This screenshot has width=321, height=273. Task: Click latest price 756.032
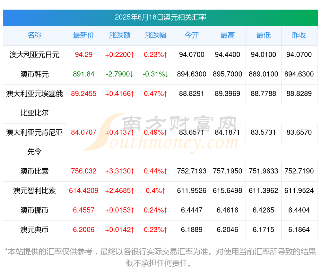(x=84, y=171)
